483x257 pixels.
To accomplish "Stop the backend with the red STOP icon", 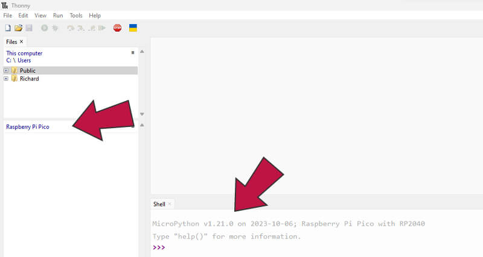I will [117, 28].
